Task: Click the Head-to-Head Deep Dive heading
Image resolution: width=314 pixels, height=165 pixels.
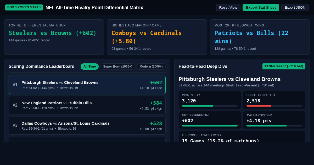Action: (x=203, y=67)
